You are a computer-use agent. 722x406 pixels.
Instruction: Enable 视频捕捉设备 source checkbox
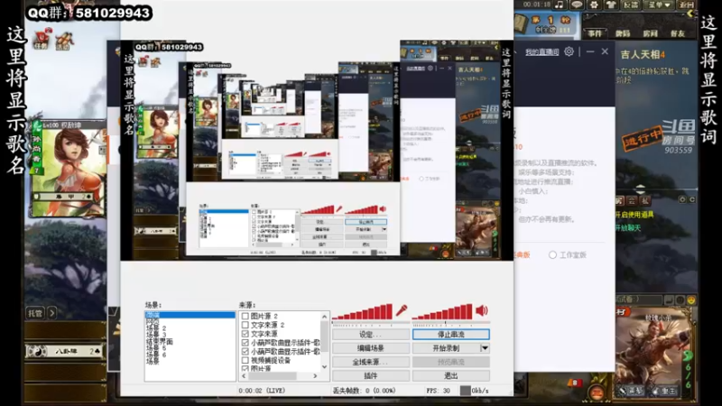[245, 360]
